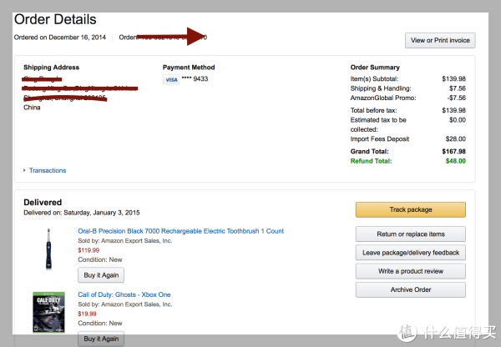Screen dimensions: 501x347
Task: Open Oral-B Precision Black 7000 toothbrush link
Action: point(181,231)
